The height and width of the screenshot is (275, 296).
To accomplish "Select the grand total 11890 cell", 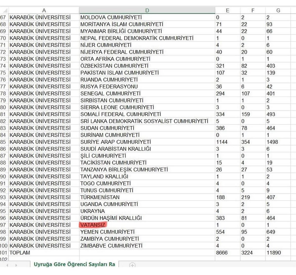I will click(274, 253).
